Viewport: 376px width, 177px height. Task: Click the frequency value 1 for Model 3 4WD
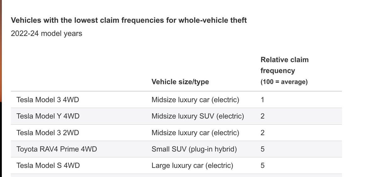262,100
